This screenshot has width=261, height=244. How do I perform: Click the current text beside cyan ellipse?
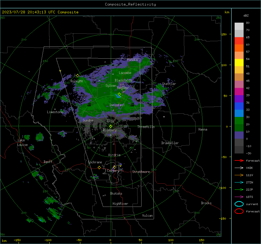coord(252,204)
